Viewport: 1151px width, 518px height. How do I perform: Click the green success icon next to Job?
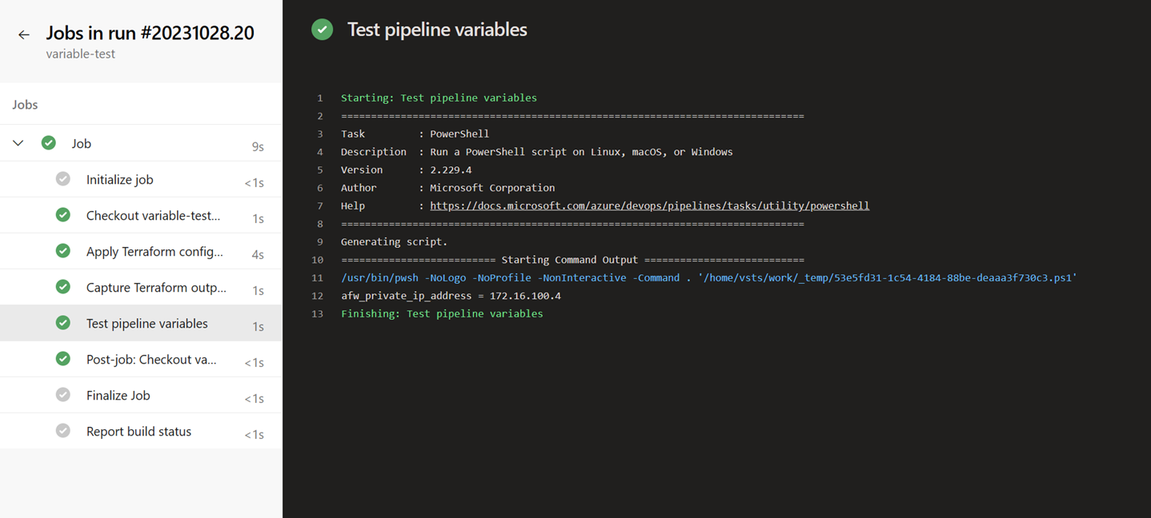tap(48, 142)
